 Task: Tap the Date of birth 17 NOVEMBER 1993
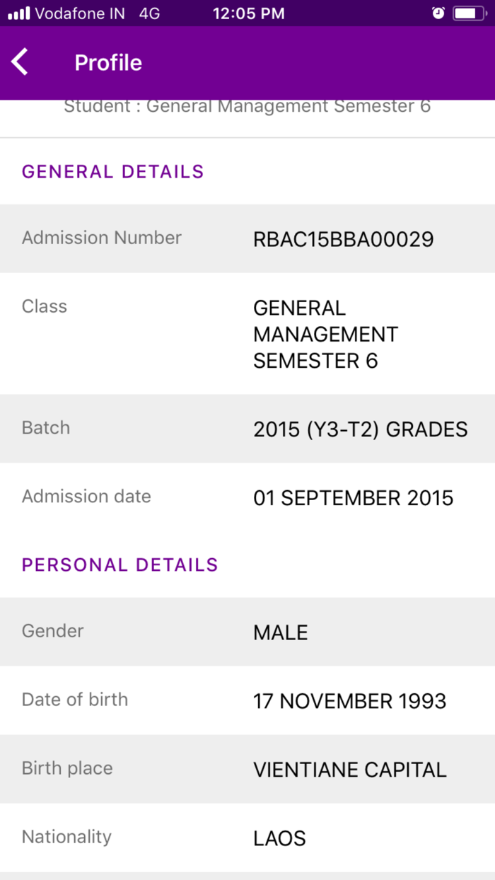[x=349, y=701]
